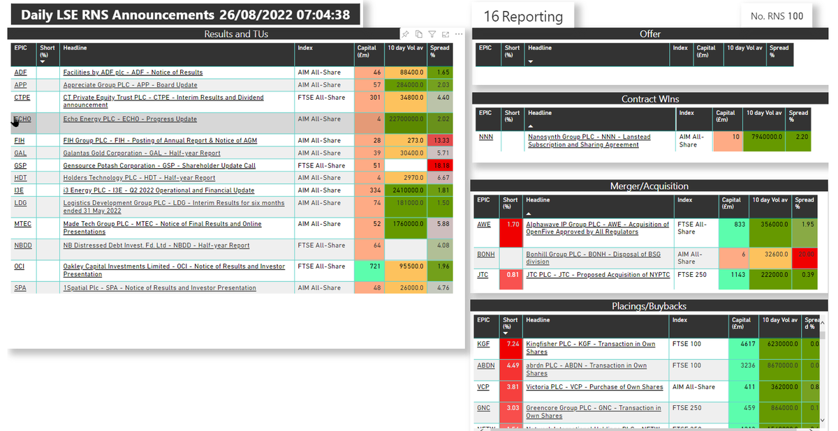Open JTC Proposed Acquisition of NYPTC headline

pos(598,275)
